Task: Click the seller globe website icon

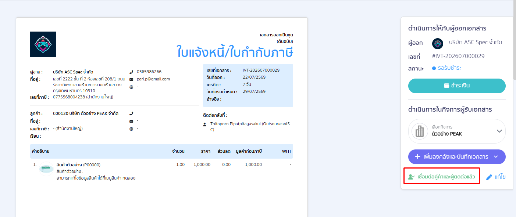Action: click(x=131, y=87)
